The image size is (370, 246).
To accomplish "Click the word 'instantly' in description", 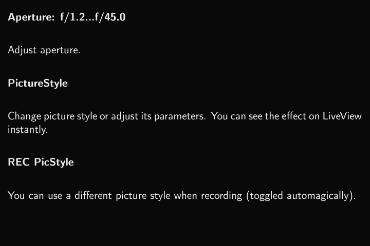I will click(x=27, y=129).
